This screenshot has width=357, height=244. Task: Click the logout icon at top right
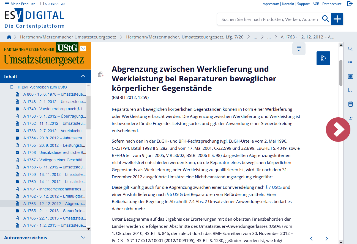[350, 4]
